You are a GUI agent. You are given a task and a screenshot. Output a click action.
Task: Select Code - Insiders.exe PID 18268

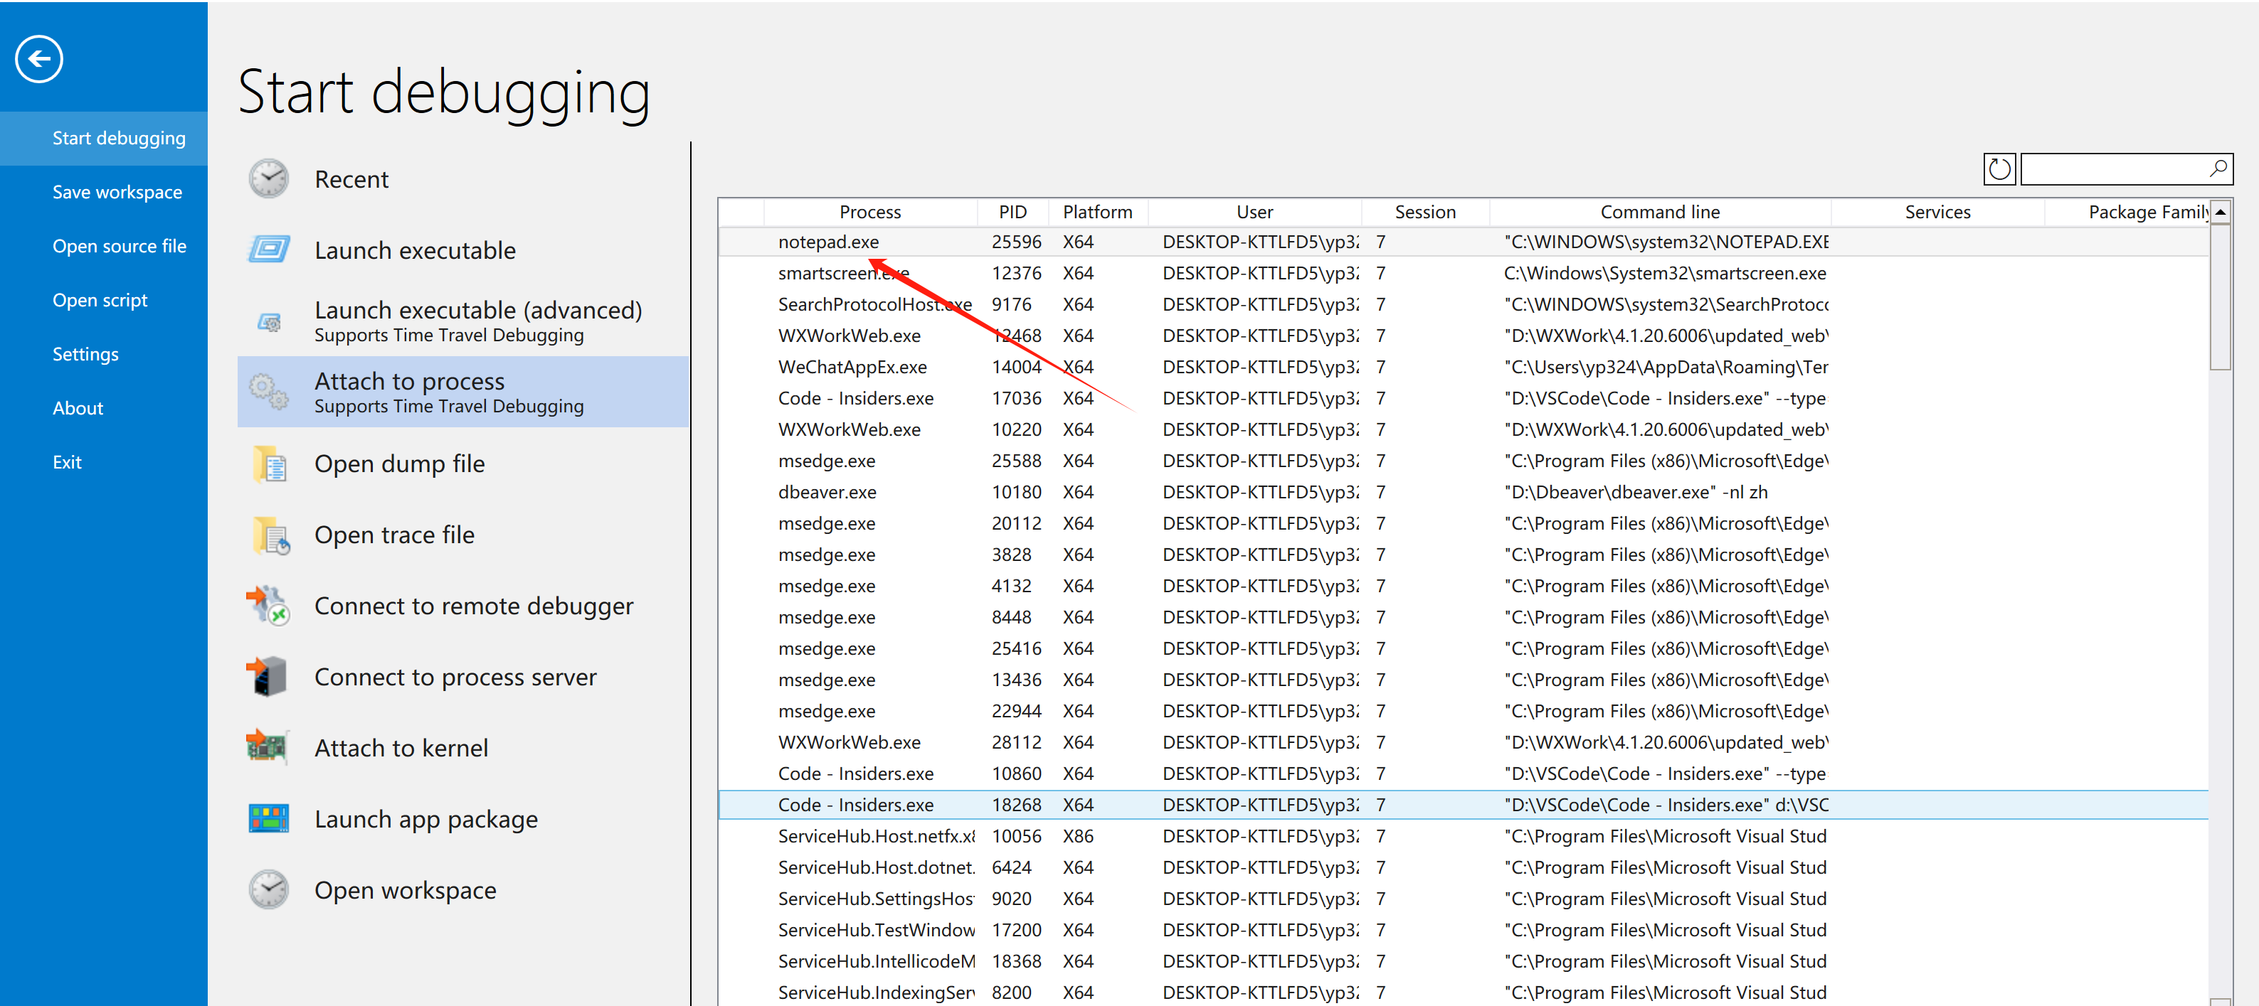[1464, 805]
